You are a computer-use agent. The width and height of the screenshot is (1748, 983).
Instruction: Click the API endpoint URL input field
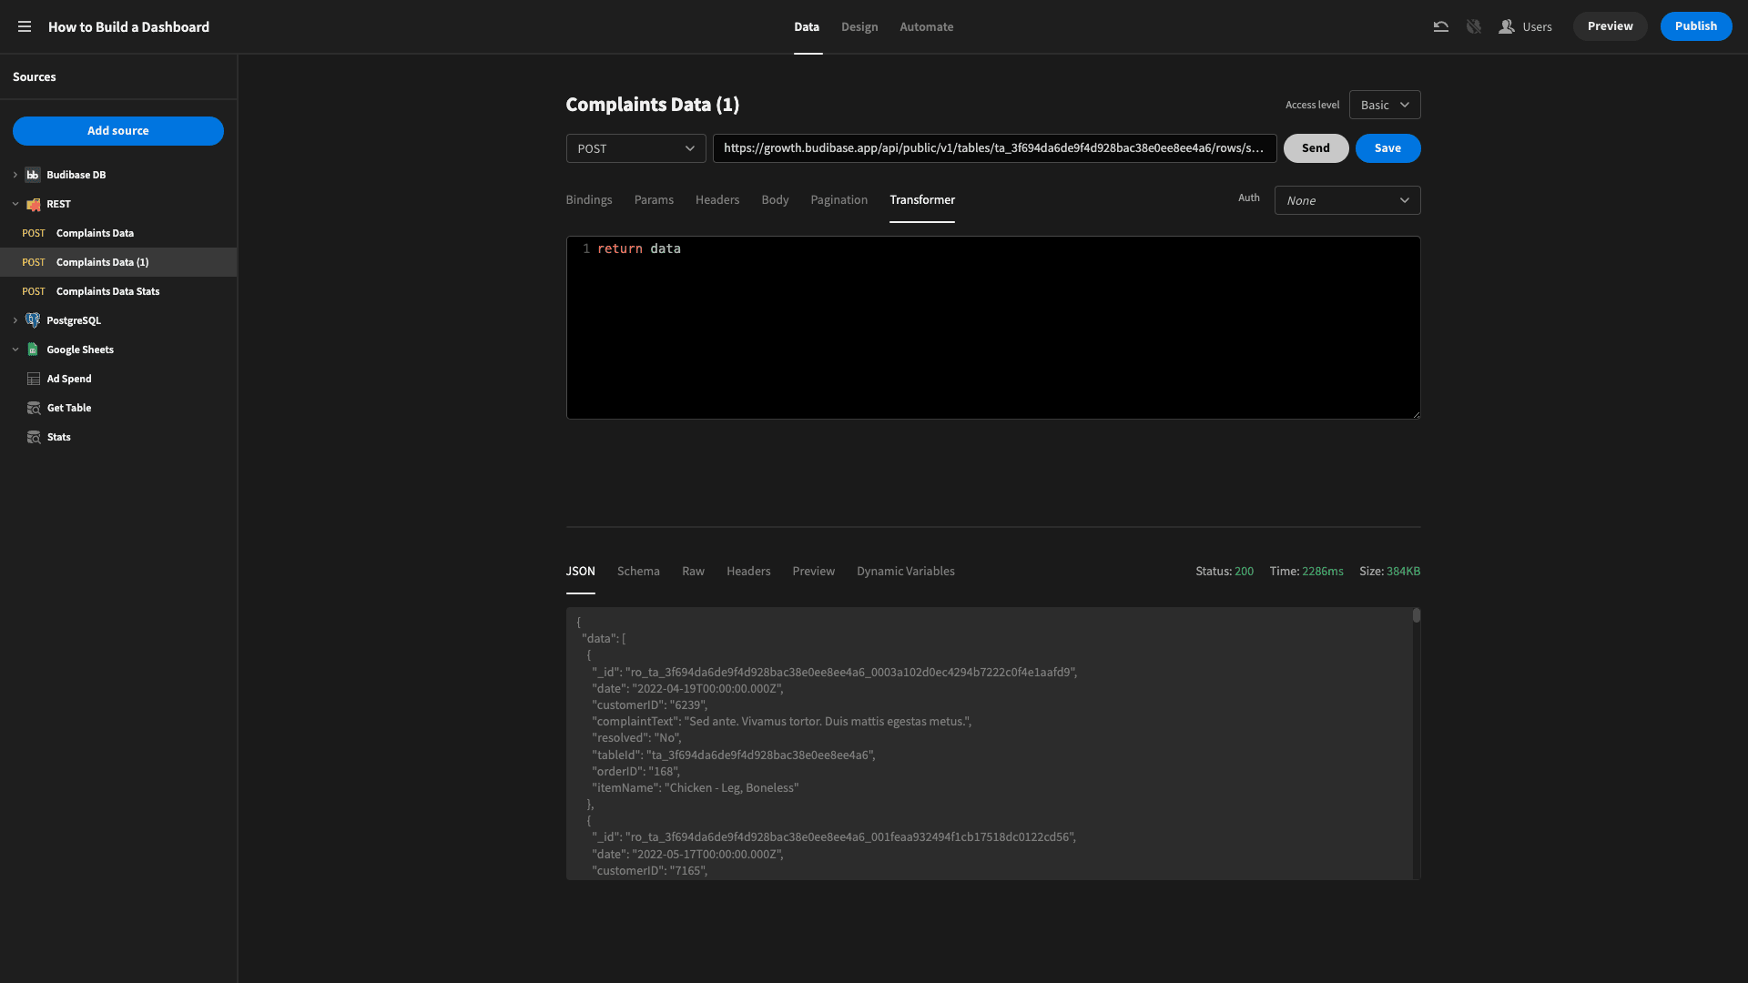click(994, 147)
